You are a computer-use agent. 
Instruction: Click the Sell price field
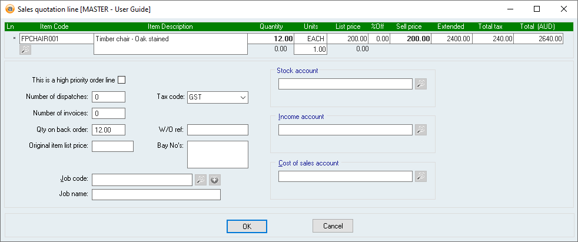410,39
